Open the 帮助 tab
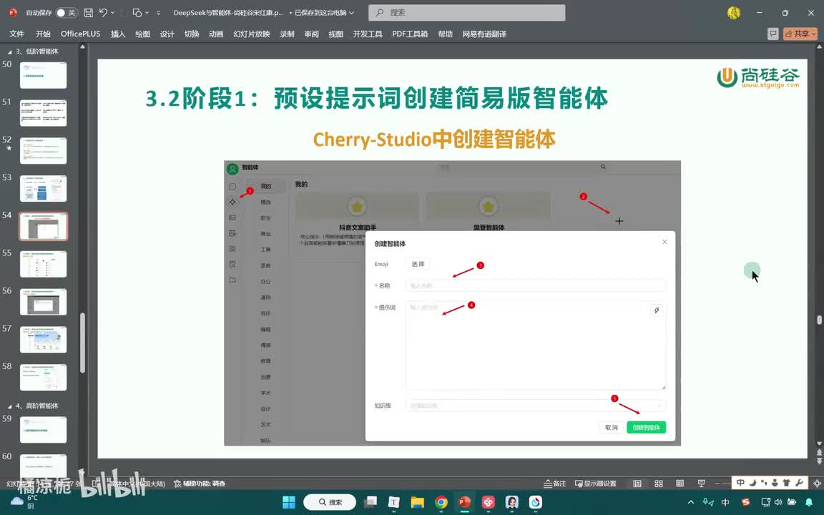The height and width of the screenshot is (515, 824). coord(445,34)
